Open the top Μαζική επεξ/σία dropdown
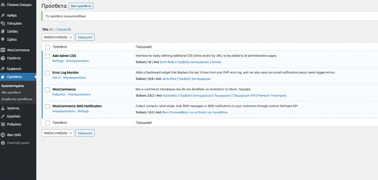Screen dimensions: 378x180 [x=58, y=37]
